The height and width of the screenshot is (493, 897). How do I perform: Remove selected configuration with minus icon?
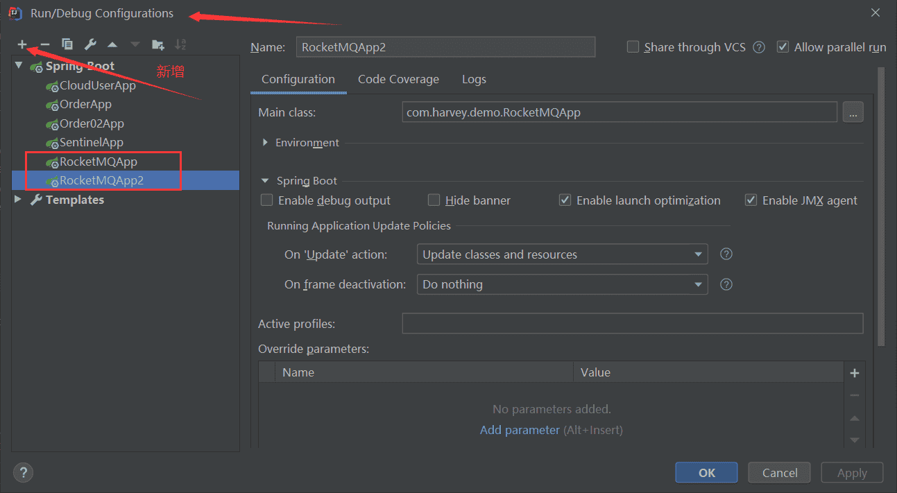(44, 44)
